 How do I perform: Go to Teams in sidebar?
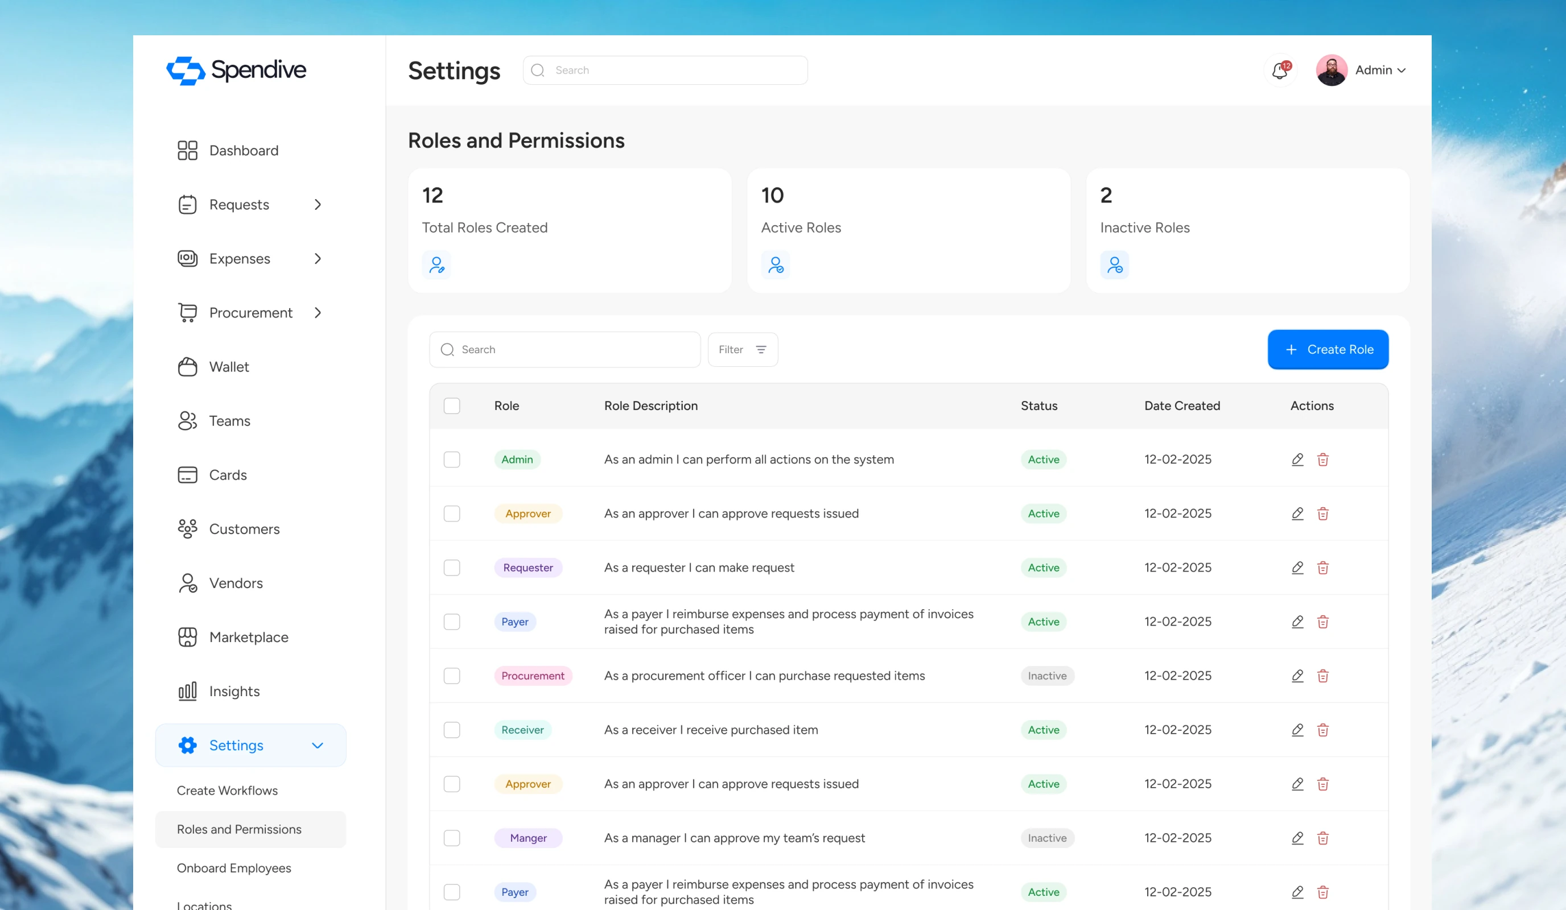point(229,421)
